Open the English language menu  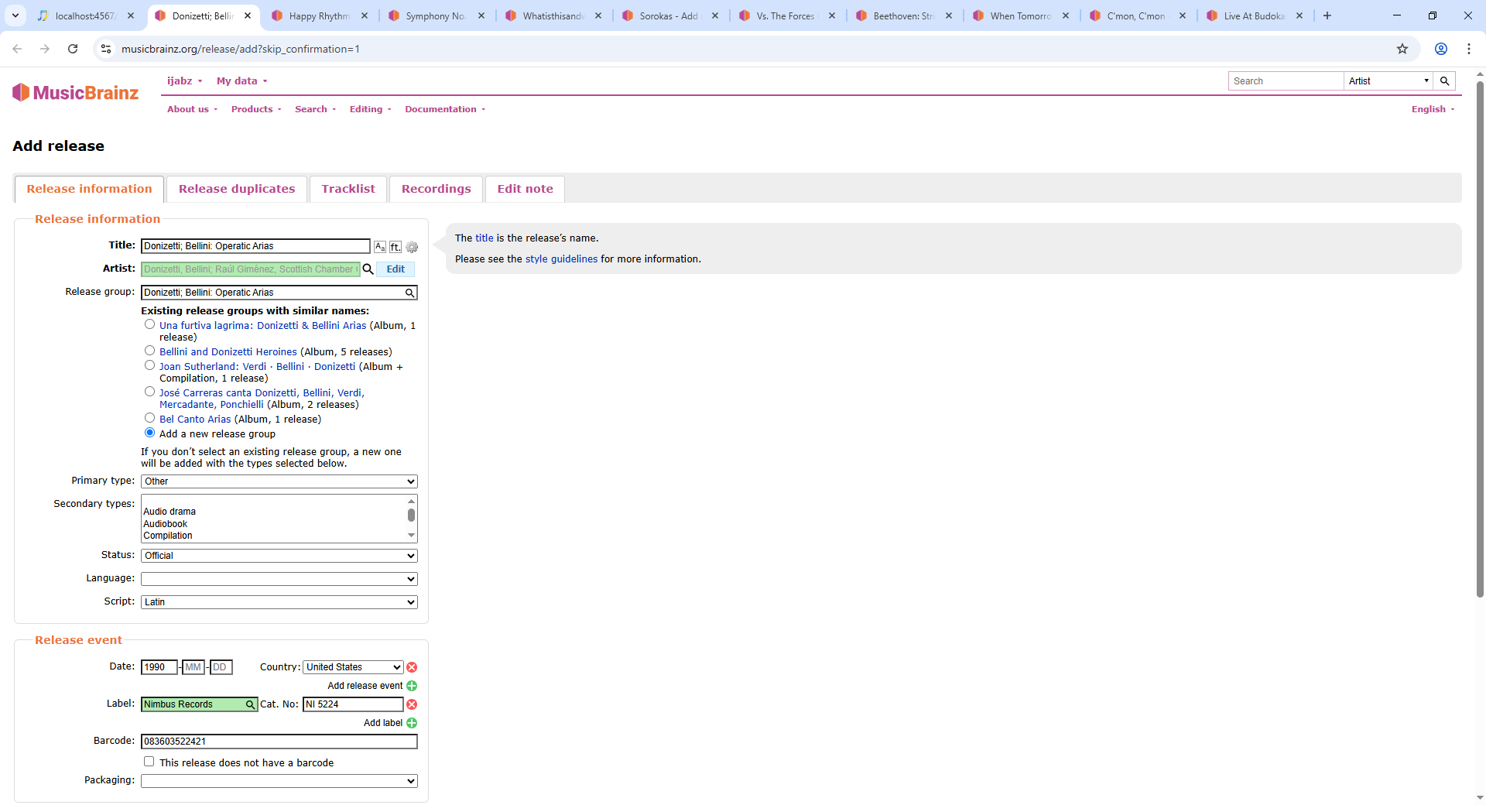pyautogui.click(x=1433, y=109)
